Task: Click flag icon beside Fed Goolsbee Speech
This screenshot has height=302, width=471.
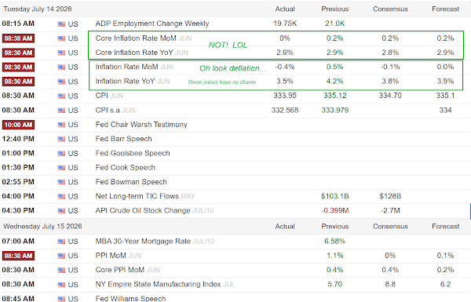Action: 61,154
